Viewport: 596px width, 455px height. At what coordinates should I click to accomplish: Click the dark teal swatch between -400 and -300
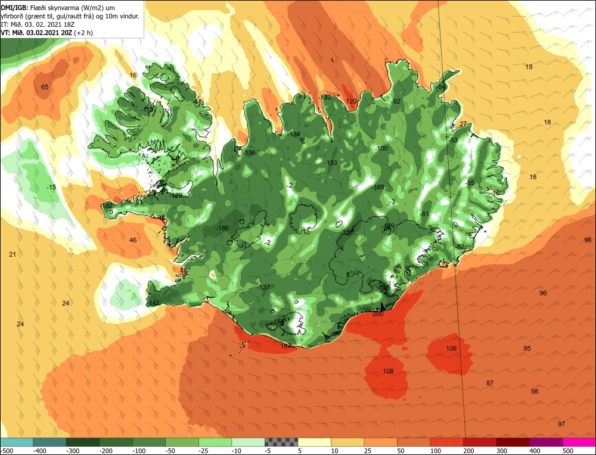point(50,442)
